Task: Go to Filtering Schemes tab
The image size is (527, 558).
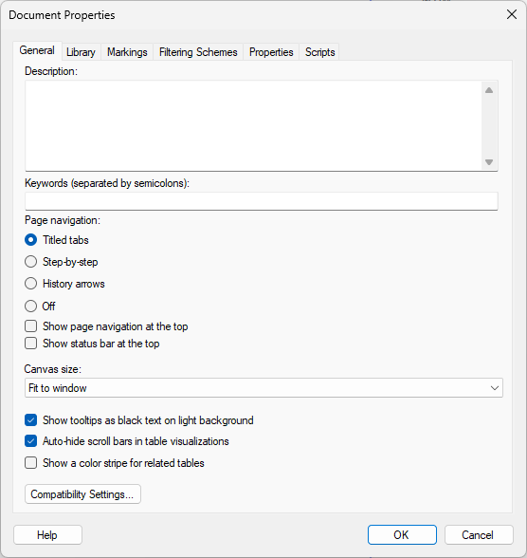Action: click(x=198, y=52)
